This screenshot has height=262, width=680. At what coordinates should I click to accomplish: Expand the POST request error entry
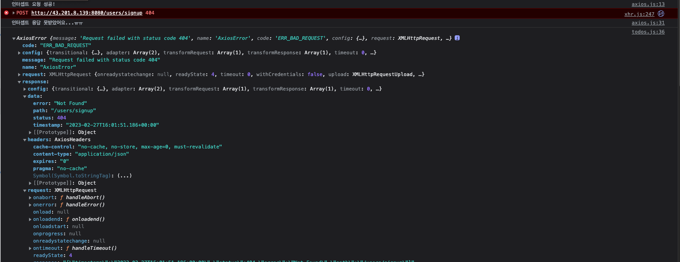[14, 13]
